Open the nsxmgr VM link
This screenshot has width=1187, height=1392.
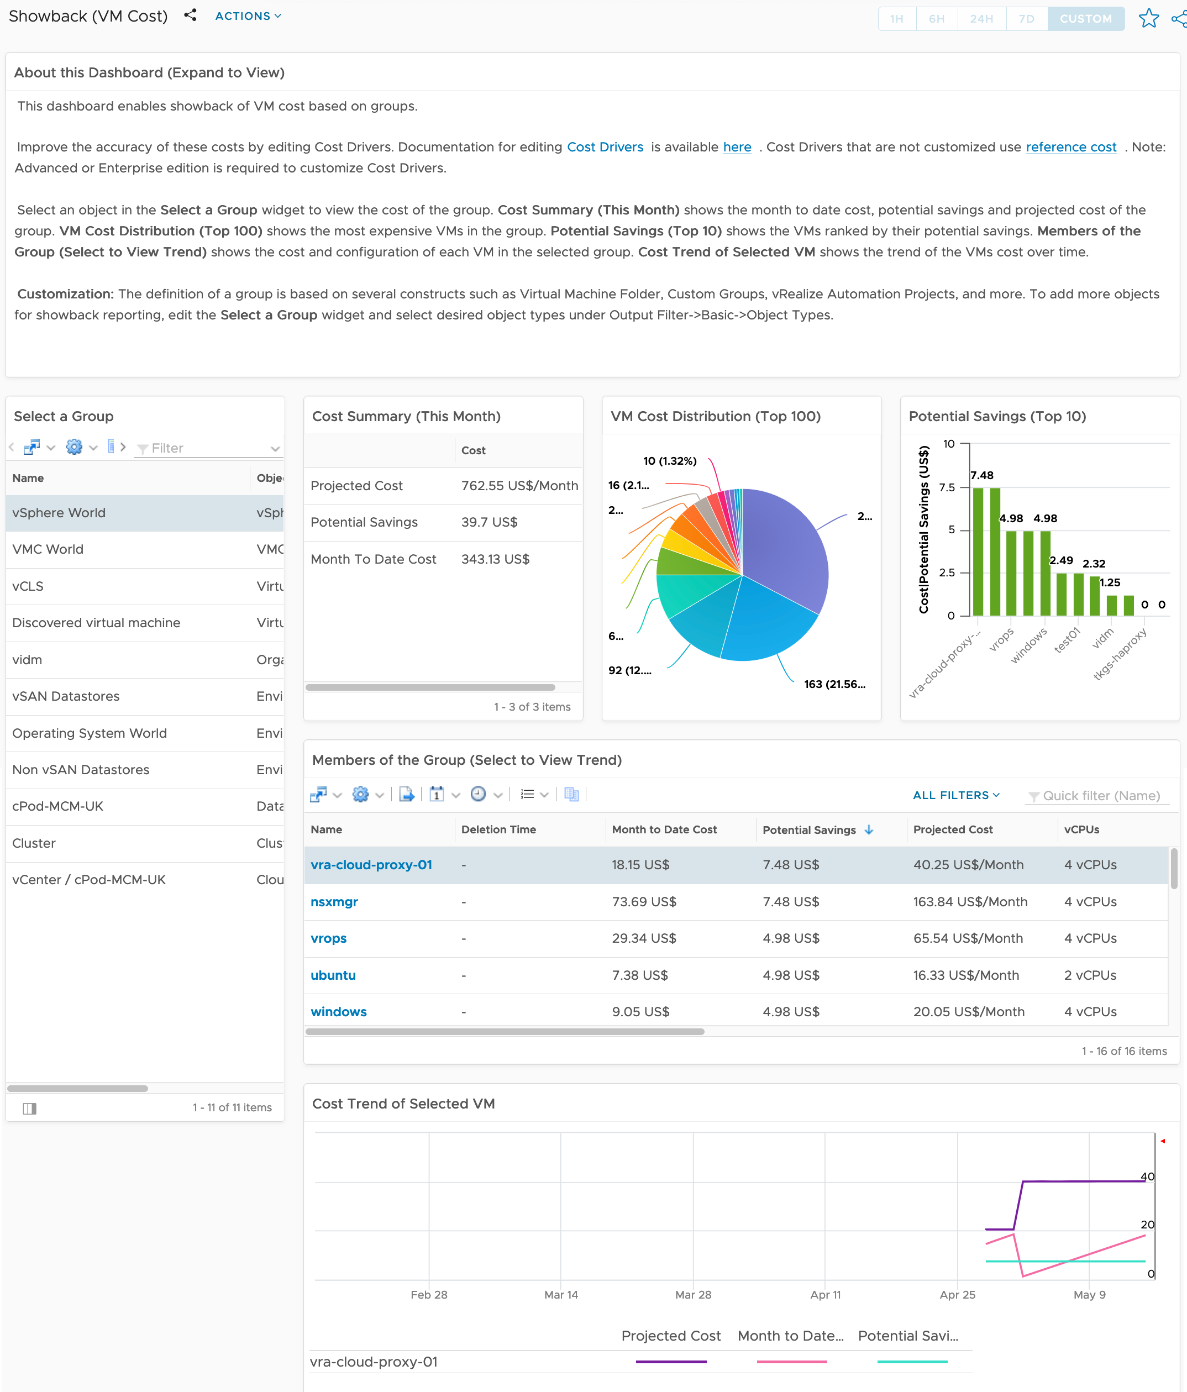pos(334,902)
